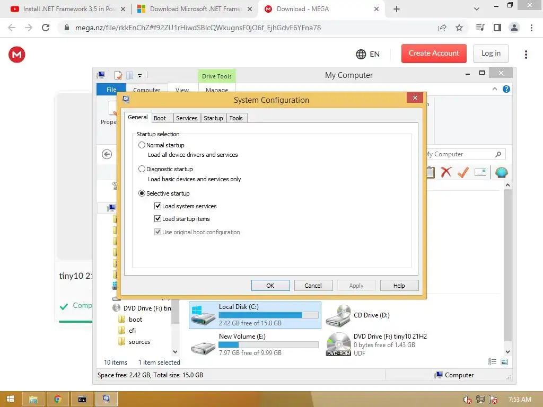This screenshot has height=407, width=543.
Task: Open Chrome from taskbar
Action: click(57, 399)
